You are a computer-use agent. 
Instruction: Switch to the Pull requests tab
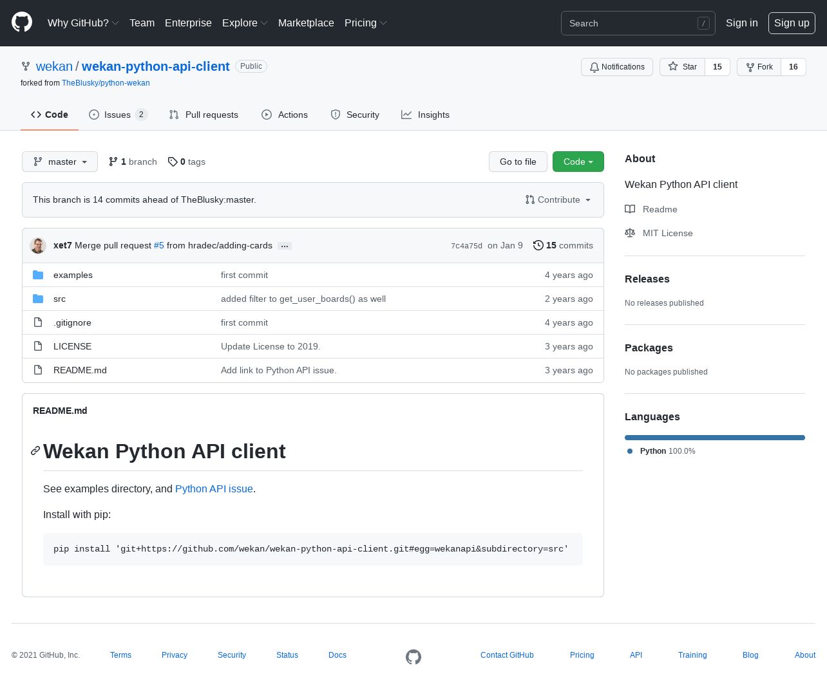[x=204, y=115]
